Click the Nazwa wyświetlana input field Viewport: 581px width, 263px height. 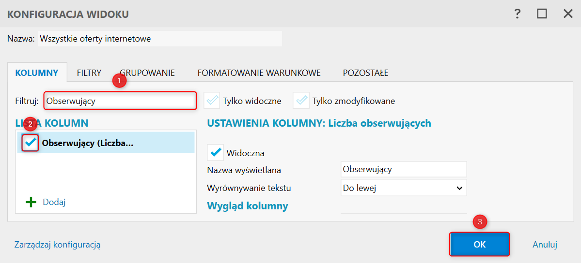coord(404,169)
